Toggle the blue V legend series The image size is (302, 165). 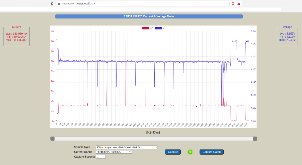158,28
